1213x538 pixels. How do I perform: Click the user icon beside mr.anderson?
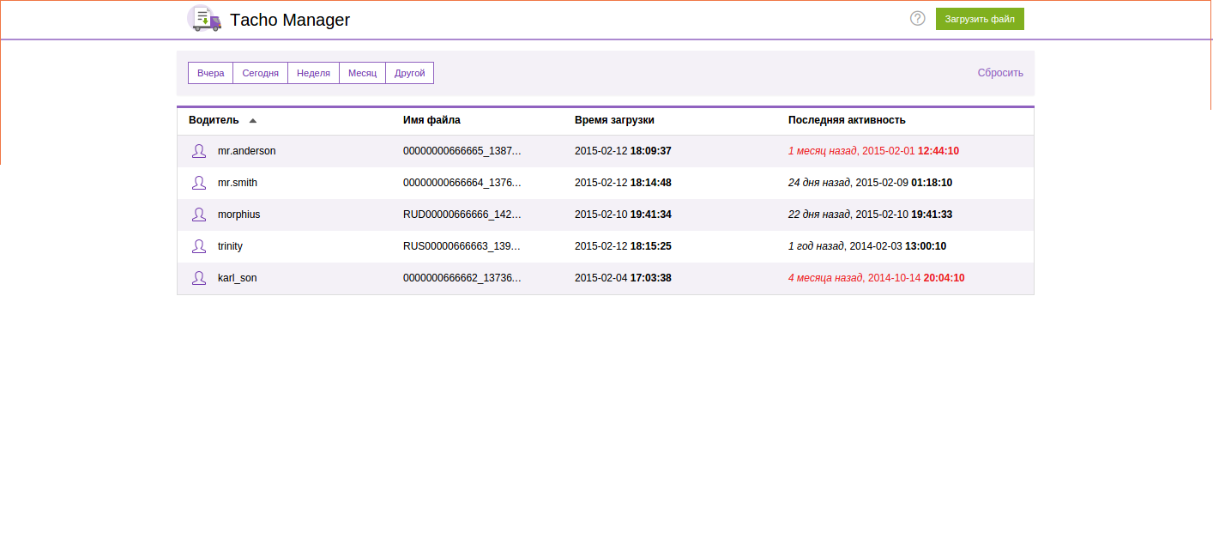199,151
